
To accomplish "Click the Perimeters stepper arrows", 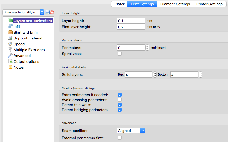I will tap(147, 48).
